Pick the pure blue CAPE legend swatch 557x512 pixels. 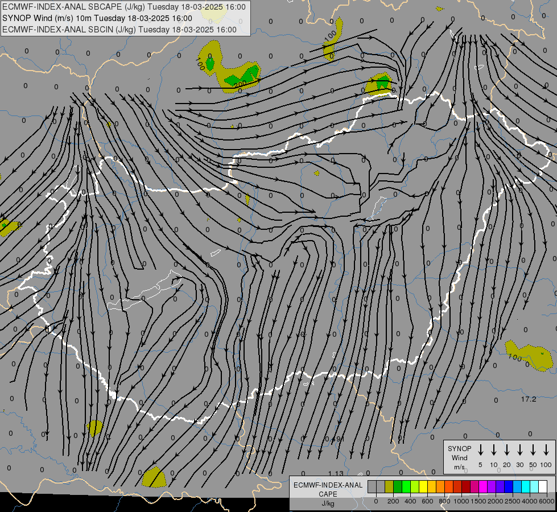click(x=509, y=487)
